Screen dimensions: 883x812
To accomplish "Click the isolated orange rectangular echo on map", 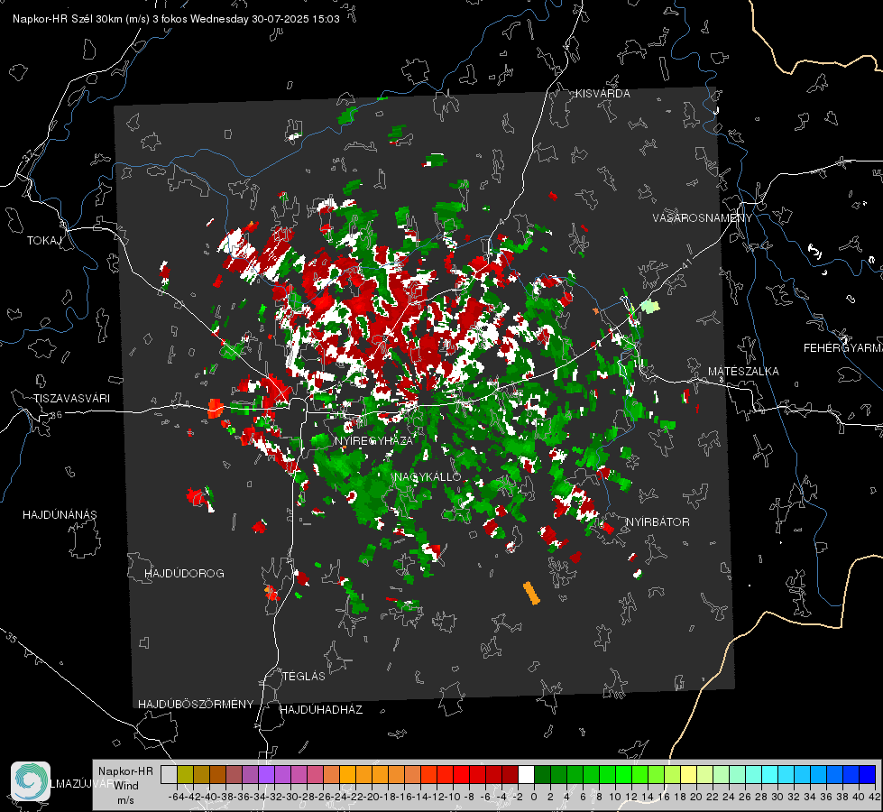I will point(531,594).
